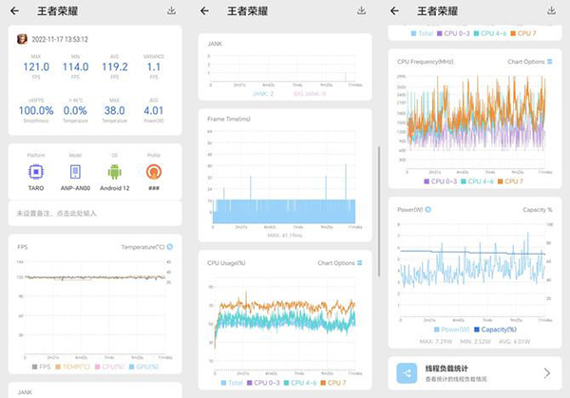Screen dimensions: 570x398
Task: Tap the Android 12 OS icon
Action: (115, 172)
